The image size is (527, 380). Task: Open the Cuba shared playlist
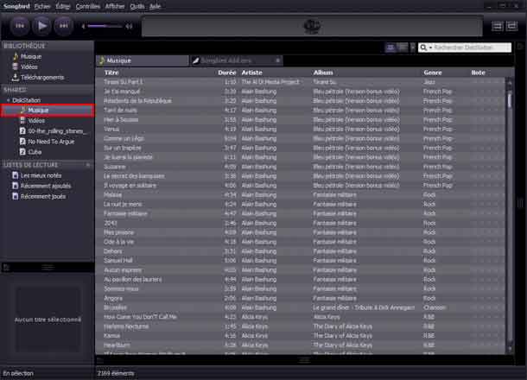(35, 152)
